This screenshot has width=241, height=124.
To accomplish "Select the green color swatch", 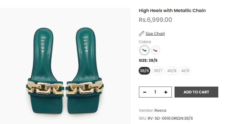I will pyautogui.click(x=144, y=50).
